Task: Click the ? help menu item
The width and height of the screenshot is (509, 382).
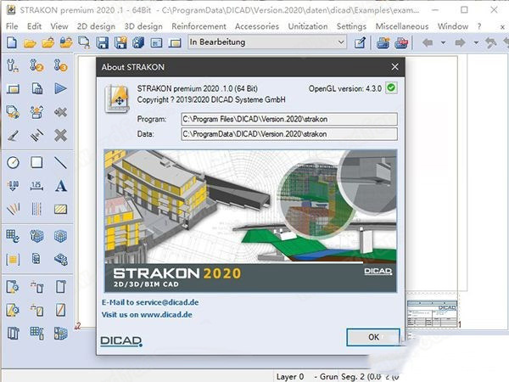Action: [x=479, y=26]
